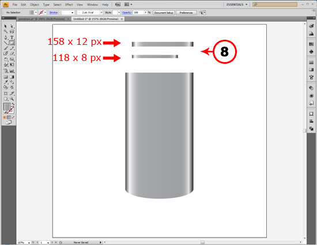Select the Free Transform tool

12,64
